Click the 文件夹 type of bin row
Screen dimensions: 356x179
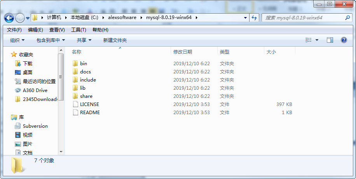(227, 64)
